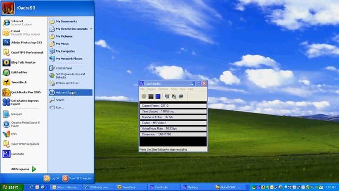Image resolution: width=339 pixels, height=191 pixels.
Task: Open CamStudio File menu
Action: click(x=142, y=89)
